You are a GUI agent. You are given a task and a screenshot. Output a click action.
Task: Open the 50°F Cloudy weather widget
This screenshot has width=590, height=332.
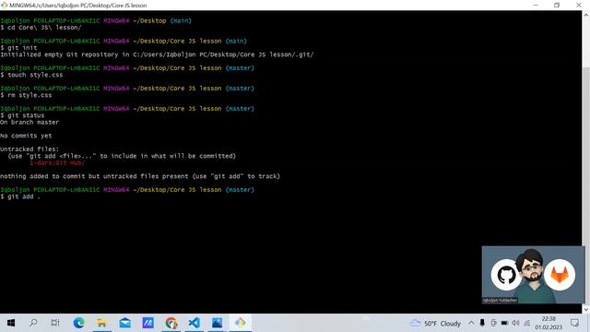[435, 324]
